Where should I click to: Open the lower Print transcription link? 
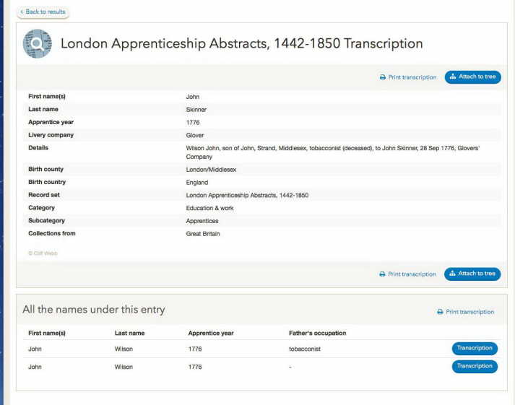[x=407, y=274]
